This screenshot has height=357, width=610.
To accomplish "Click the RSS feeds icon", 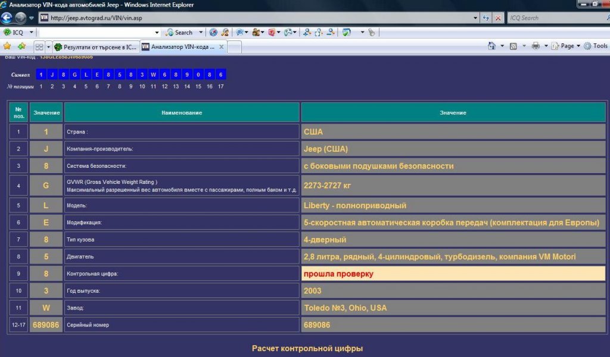I will 513,46.
